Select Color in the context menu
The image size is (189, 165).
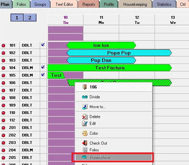pyautogui.click(x=113, y=133)
